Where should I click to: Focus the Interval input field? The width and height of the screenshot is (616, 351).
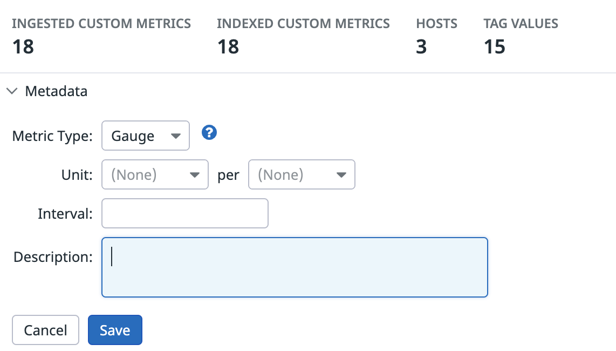click(184, 213)
